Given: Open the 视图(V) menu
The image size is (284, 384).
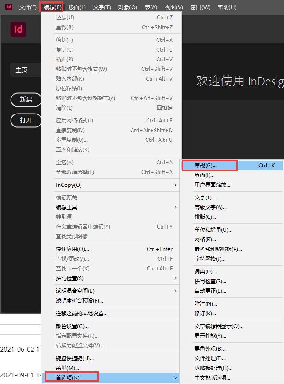Looking at the screenshot, I should 174,7.
